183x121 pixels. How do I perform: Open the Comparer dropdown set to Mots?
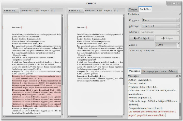point(161,20)
